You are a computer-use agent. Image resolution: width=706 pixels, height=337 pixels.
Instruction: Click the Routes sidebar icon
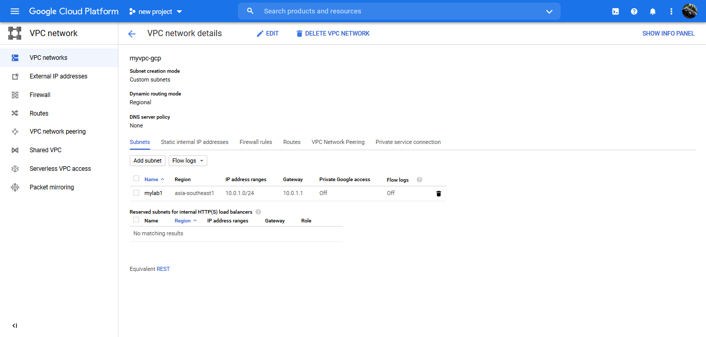[x=15, y=114]
